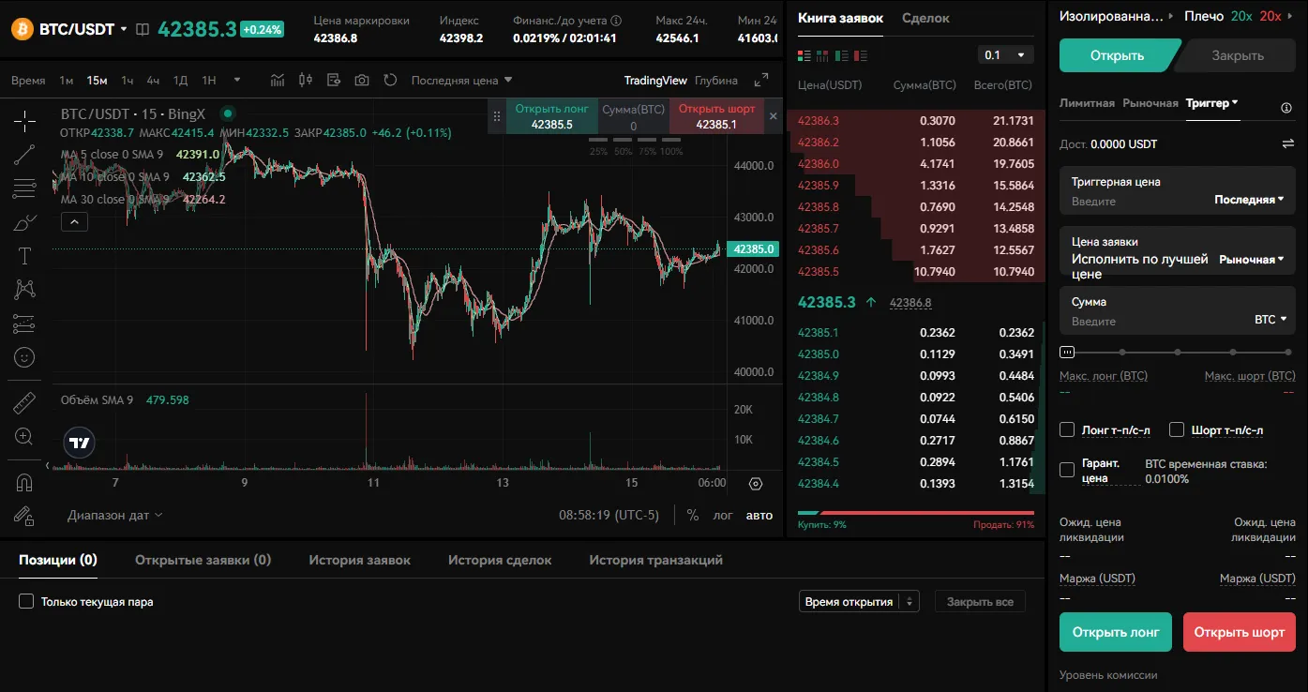Open the indicators icon next to timeframes
1308x692 pixels.
(277, 80)
